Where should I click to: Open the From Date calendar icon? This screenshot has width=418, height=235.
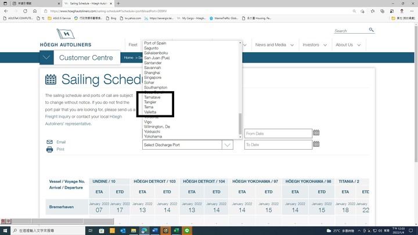[x=316, y=133]
